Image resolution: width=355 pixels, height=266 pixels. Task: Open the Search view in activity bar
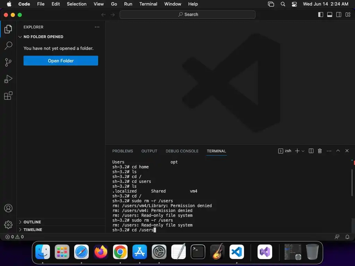[8, 45]
